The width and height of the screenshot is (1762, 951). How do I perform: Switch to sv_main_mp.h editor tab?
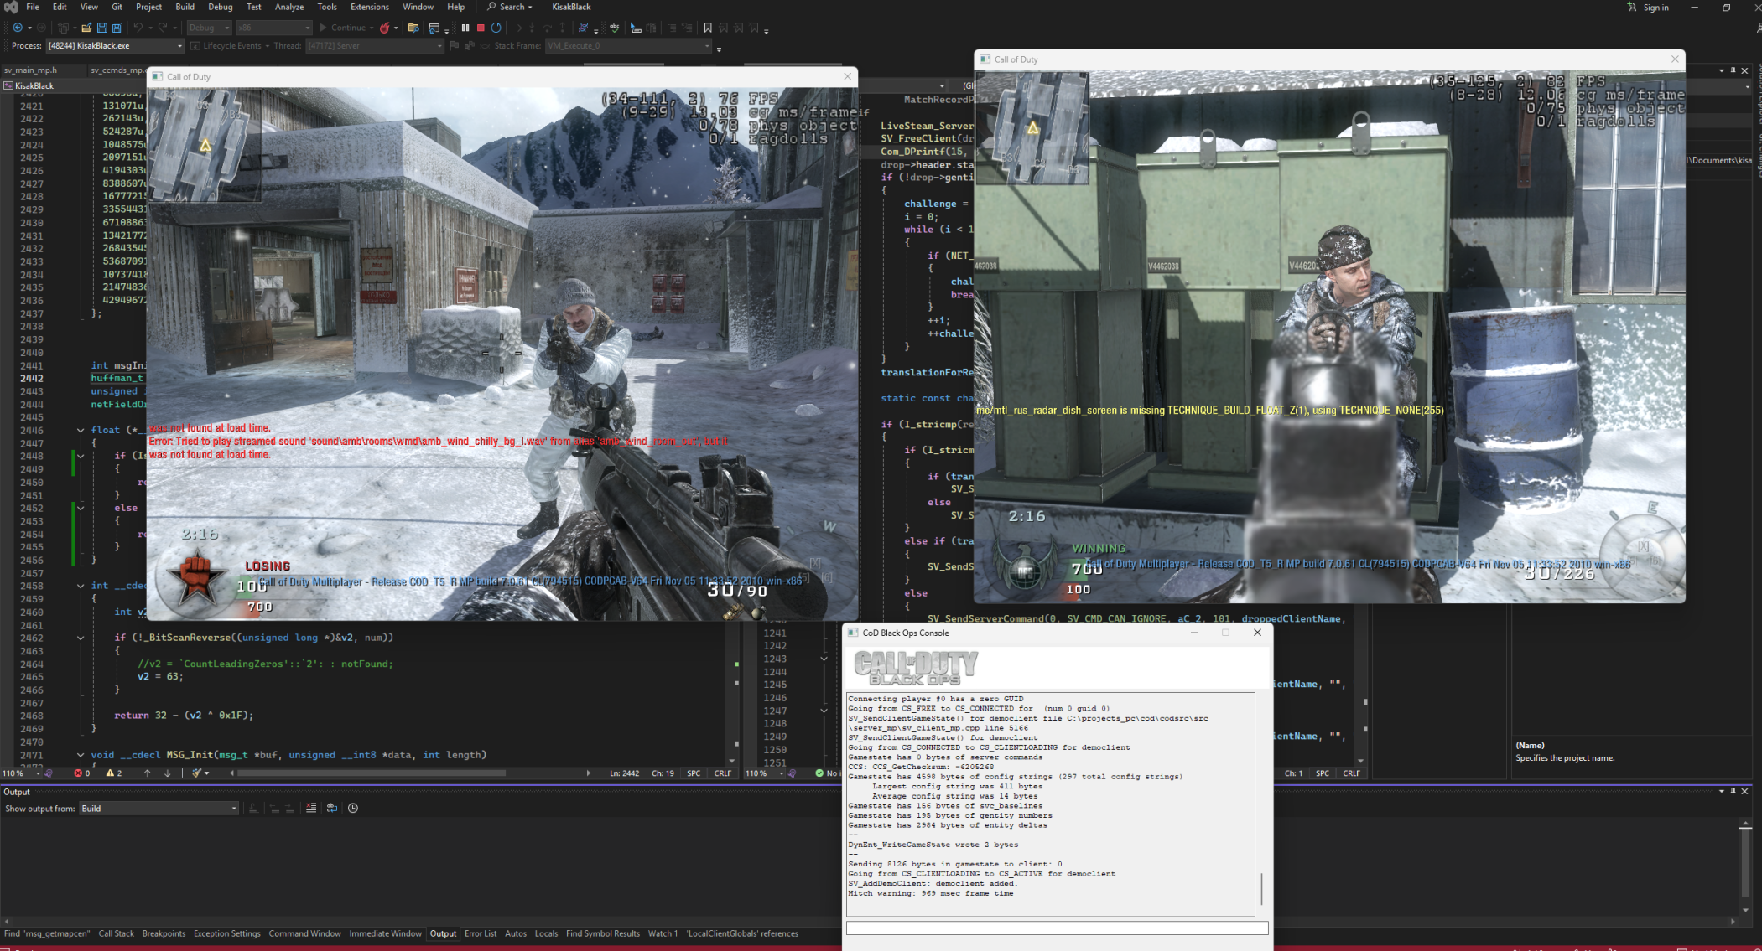coord(31,70)
